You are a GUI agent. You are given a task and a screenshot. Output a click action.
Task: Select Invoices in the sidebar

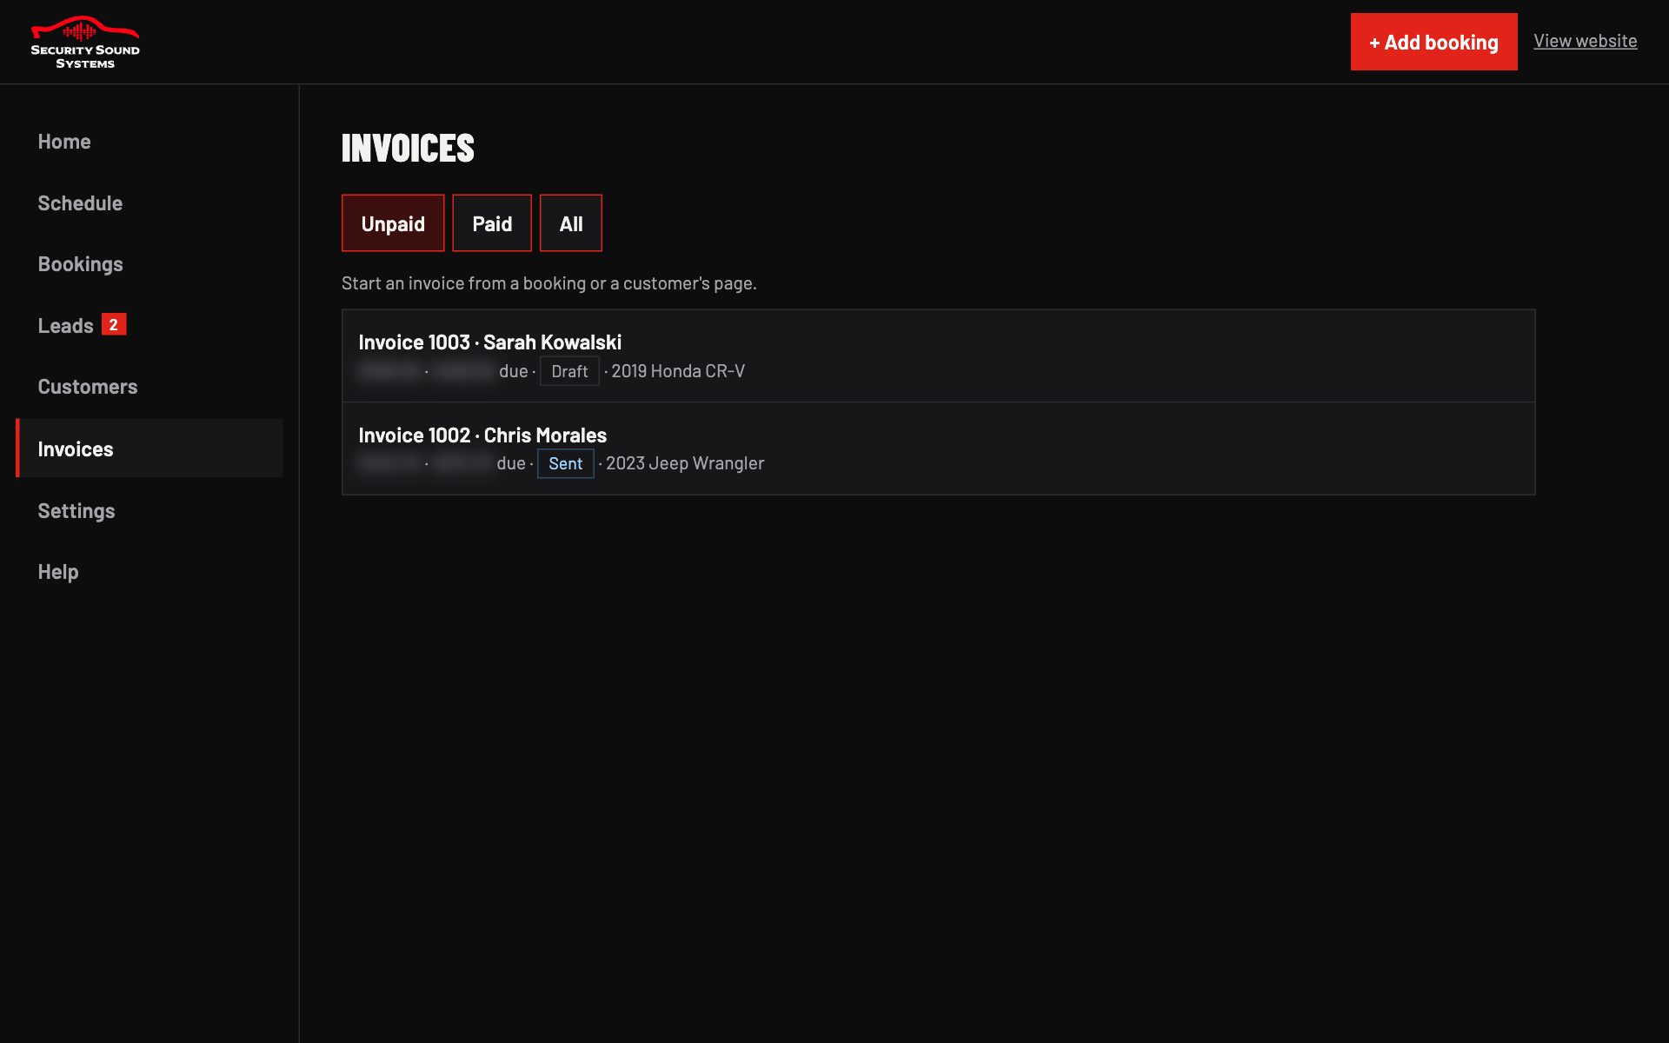pos(149,448)
